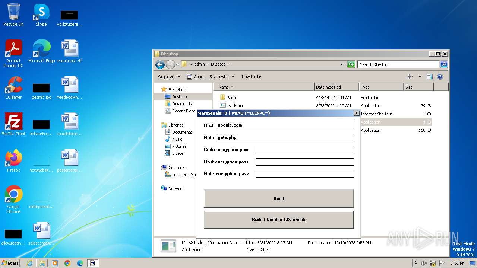
Task: Click Explorer's Forward navigation arrow
Action: pyautogui.click(x=170, y=64)
